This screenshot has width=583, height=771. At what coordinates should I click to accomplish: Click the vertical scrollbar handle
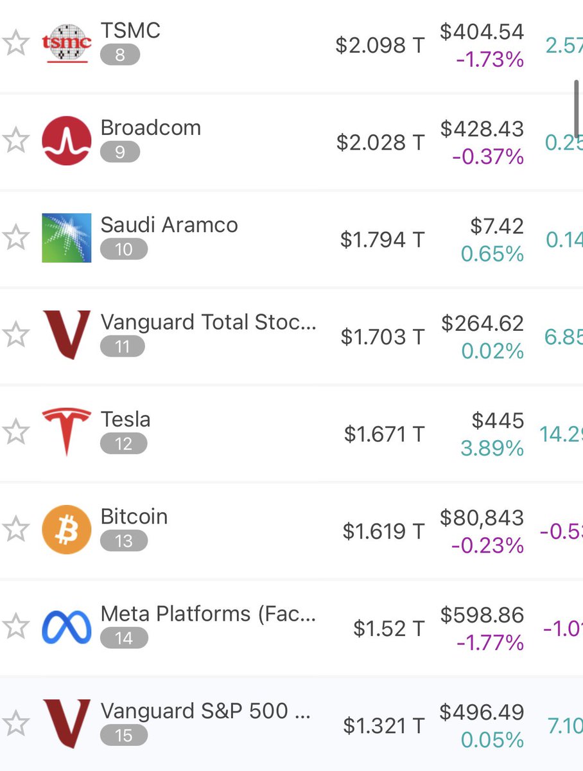tap(577, 108)
